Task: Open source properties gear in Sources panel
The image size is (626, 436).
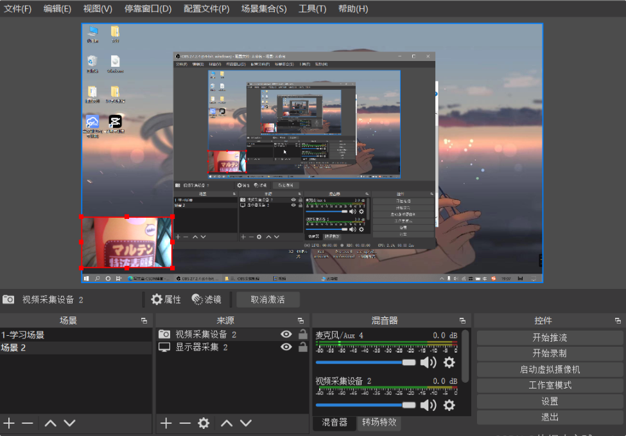Action: tap(204, 423)
